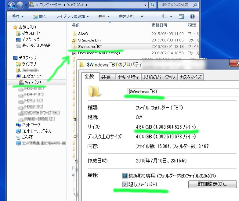Toggle the preview pane icon
The width and height of the screenshot is (239, 201).
(x=181, y=16)
